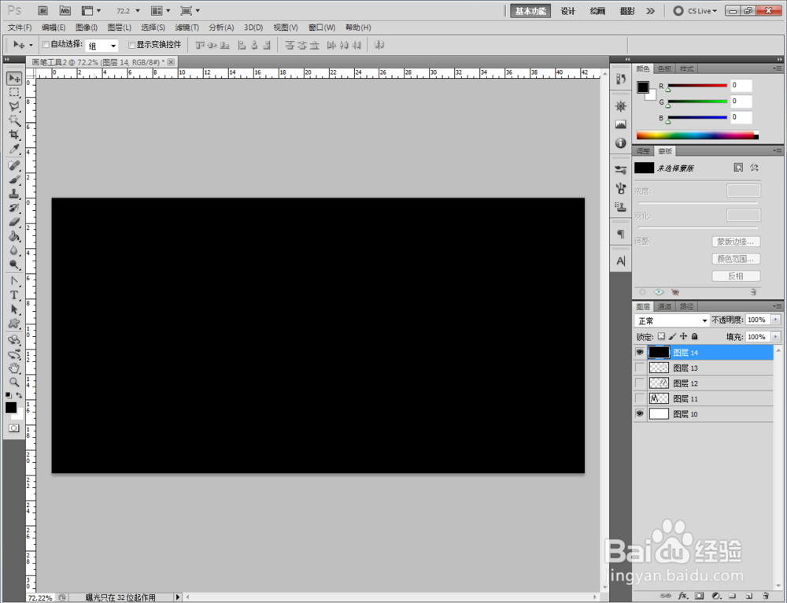Screen dimensions: 787x603
Task: Open the collapsed Paragraph panel icon
Action: [x=621, y=234]
